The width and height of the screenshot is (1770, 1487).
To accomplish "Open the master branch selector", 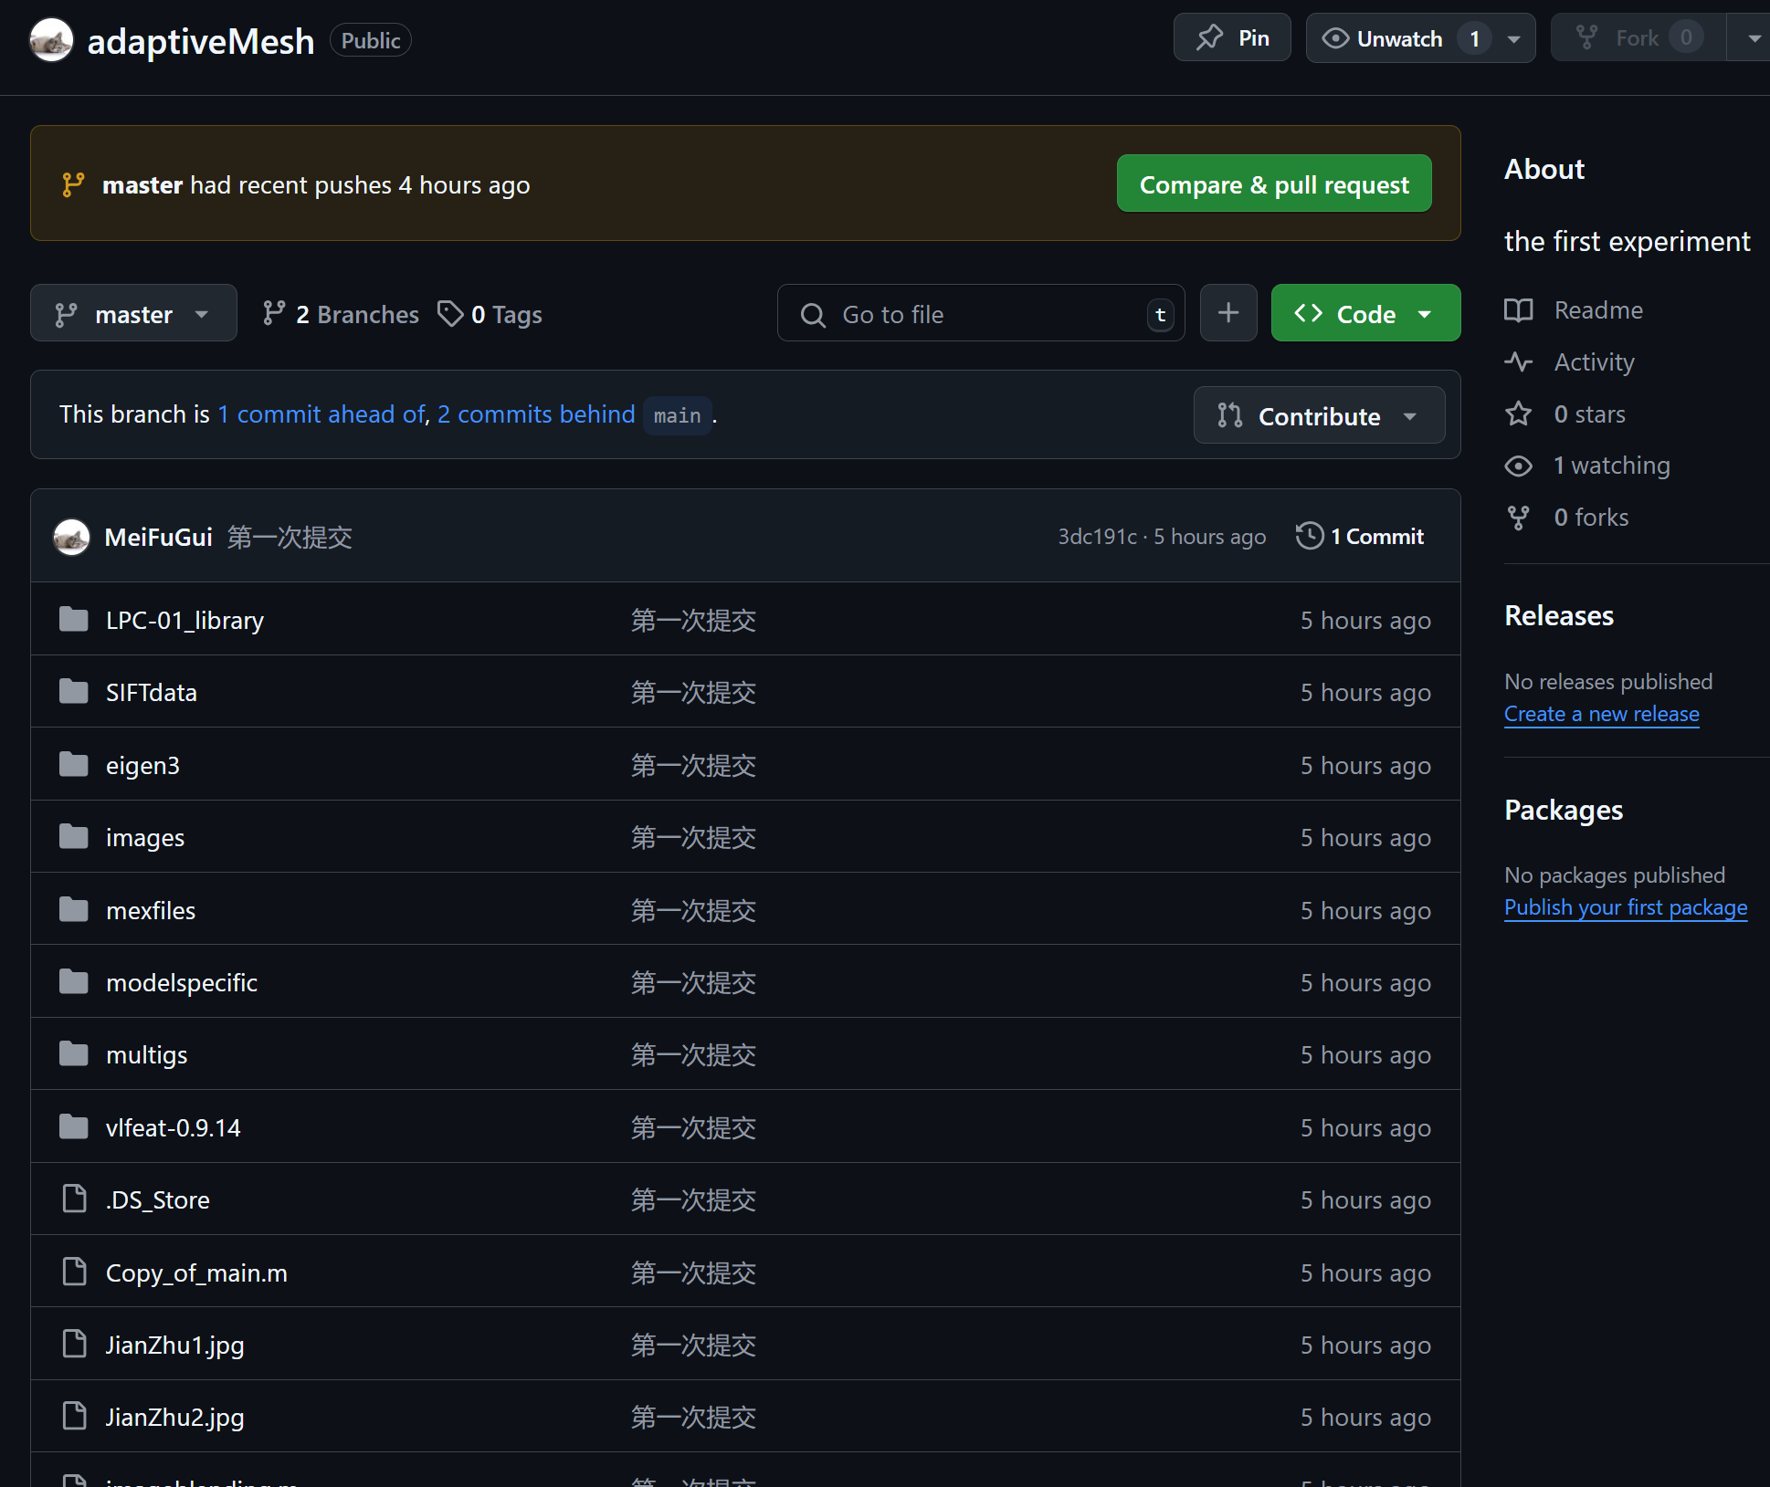I will click(x=133, y=314).
